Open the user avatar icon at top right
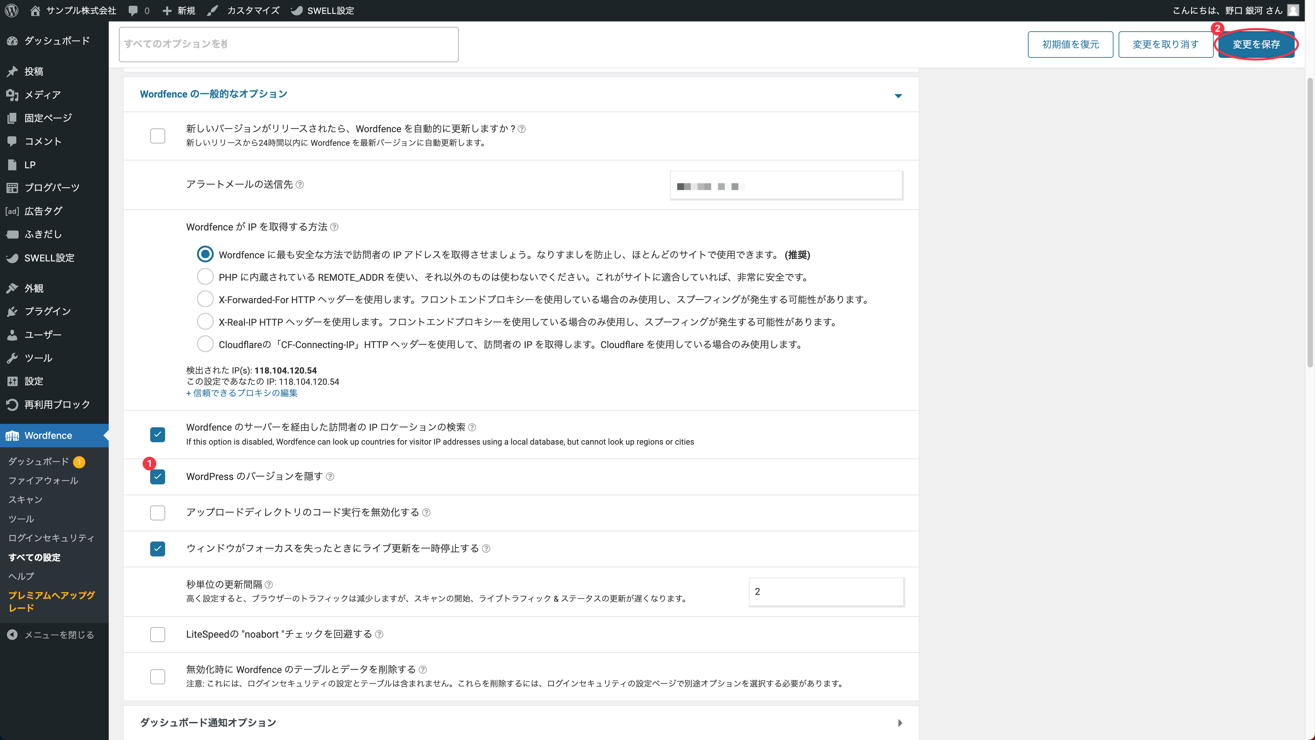 point(1293,10)
